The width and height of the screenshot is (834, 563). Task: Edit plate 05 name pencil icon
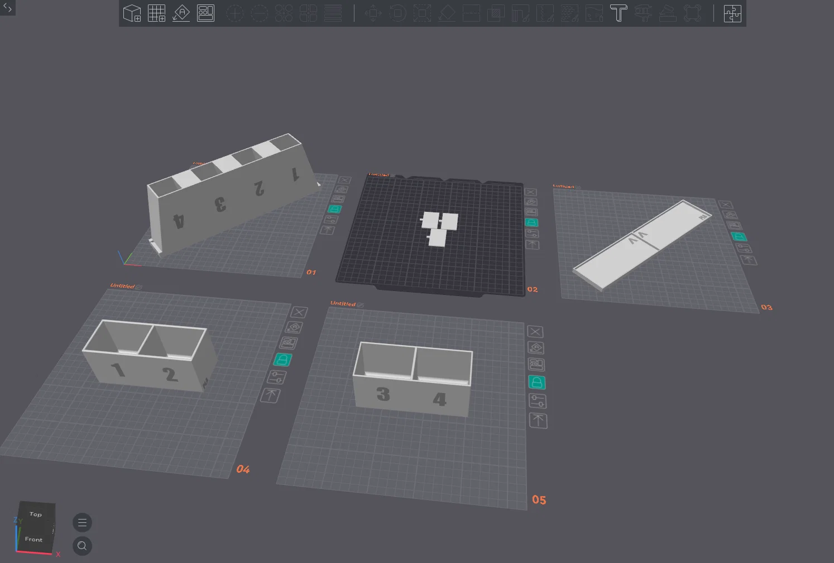coord(361,305)
